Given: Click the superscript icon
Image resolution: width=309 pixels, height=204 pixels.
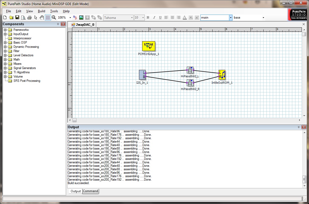Looking at the screenshot, I should pos(197,18).
